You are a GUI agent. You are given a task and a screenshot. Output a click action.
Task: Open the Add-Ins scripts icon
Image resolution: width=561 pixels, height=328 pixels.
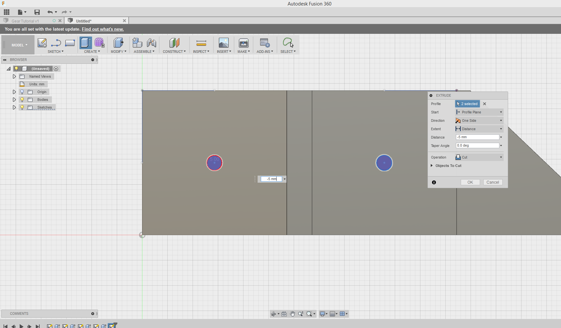pos(265,43)
